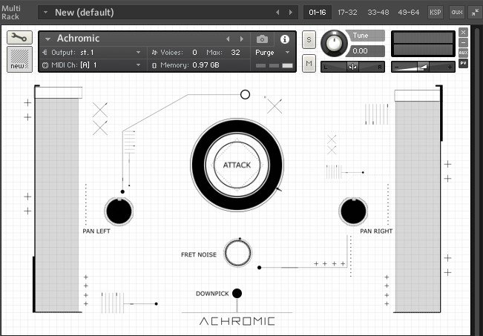Solo the Achromic instrument
Viewport: 483px width, 336px height.
pyautogui.click(x=309, y=40)
